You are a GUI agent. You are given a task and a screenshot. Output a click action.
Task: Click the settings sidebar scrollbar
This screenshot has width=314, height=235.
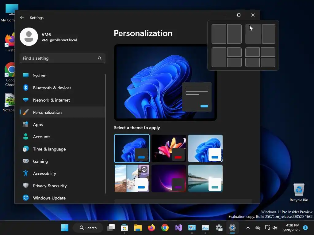(x=105, y=134)
